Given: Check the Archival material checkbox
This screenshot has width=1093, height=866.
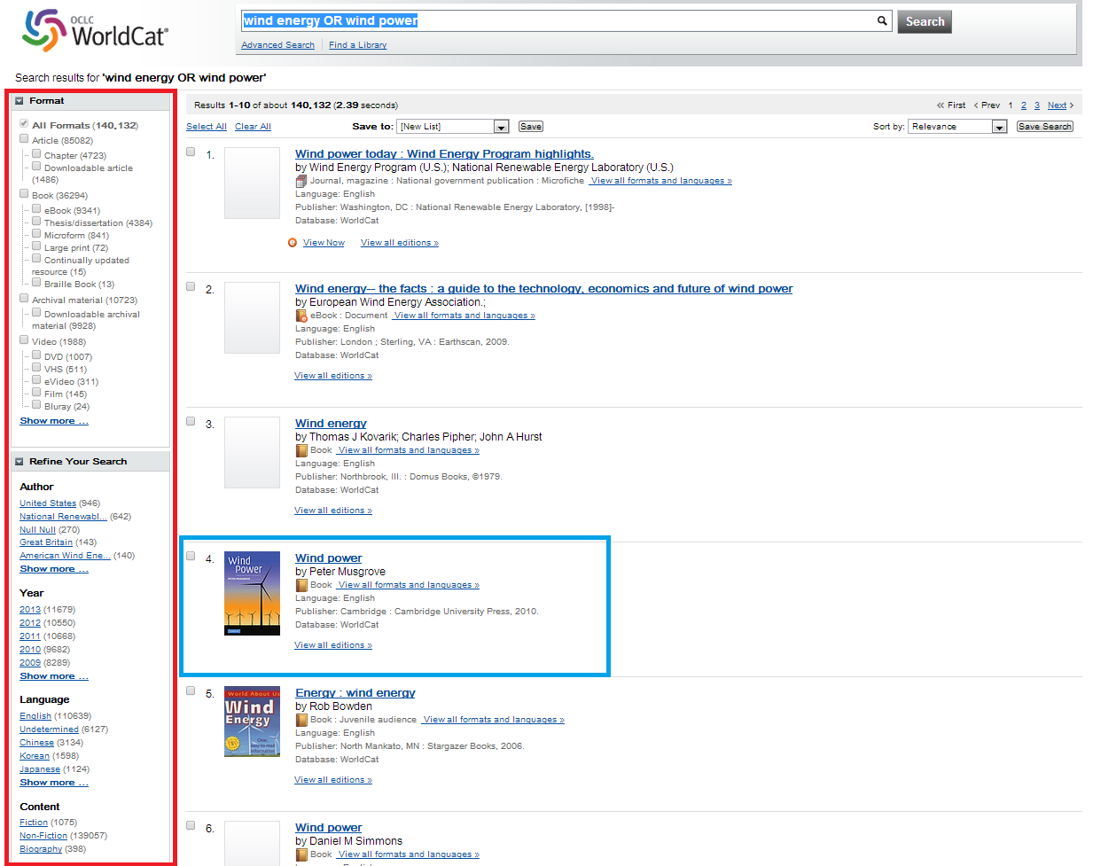Looking at the screenshot, I should (24, 298).
